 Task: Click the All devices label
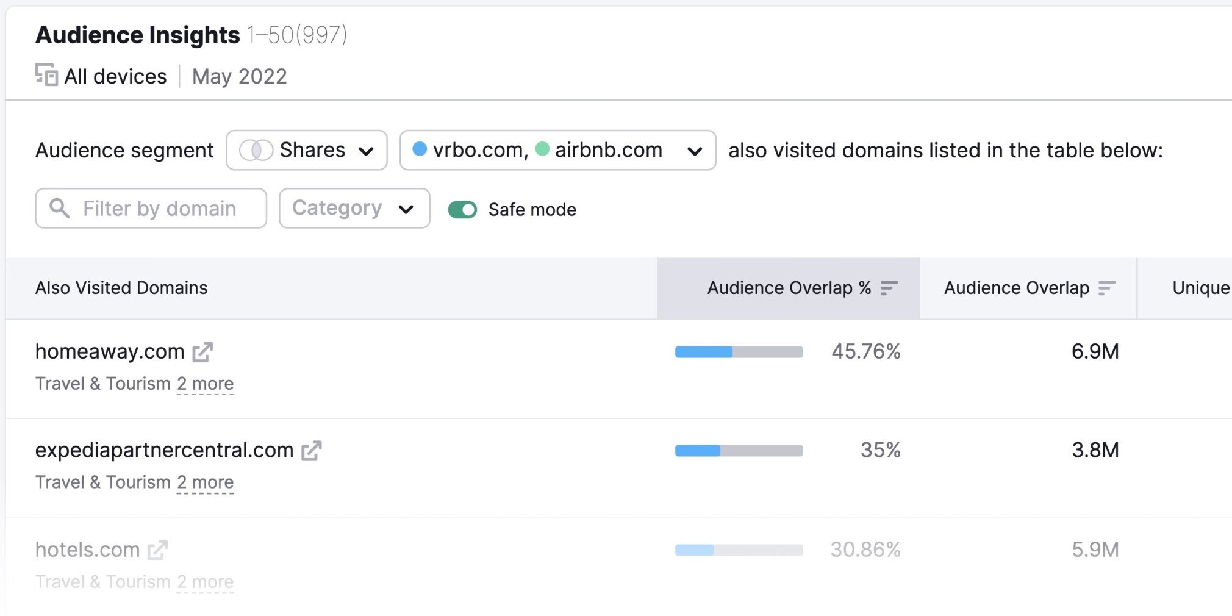point(115,76)
